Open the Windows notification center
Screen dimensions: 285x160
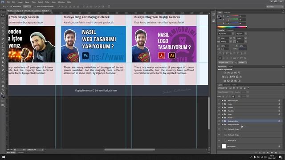pos(280,157)
